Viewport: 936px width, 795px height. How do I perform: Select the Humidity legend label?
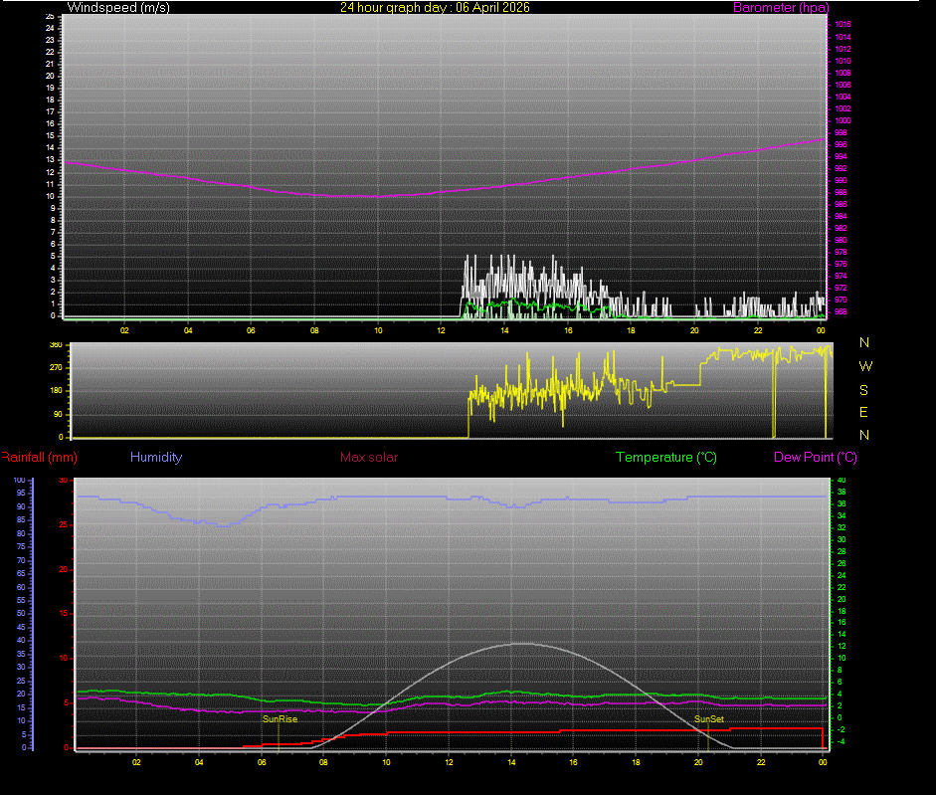[x=155, y=457]
